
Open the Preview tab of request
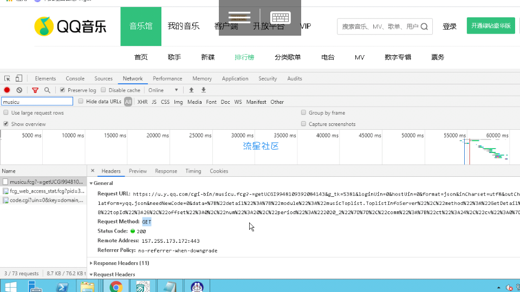point(138,171)
